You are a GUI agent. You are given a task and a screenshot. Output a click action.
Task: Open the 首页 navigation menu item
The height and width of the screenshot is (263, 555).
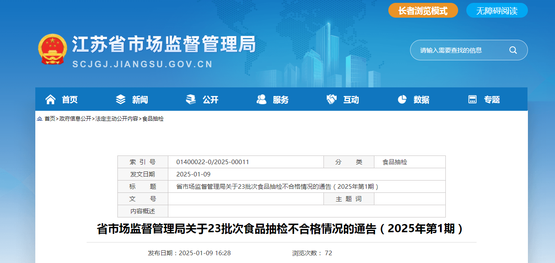(70, 99)
